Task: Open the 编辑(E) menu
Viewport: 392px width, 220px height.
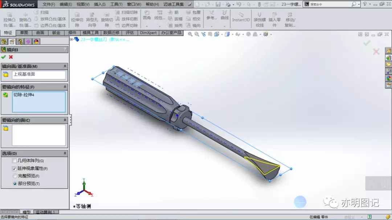Action: click(66, 4)
